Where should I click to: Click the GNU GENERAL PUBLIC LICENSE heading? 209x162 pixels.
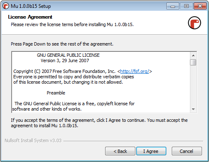[x=68, y=55]
